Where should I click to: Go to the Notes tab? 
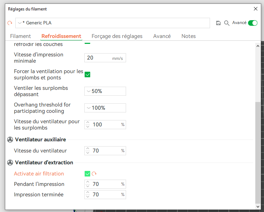coord(188,36)
